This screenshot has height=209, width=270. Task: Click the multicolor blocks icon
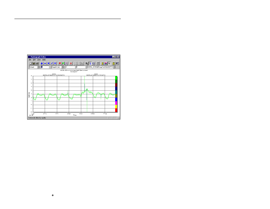tap(106, 63)
